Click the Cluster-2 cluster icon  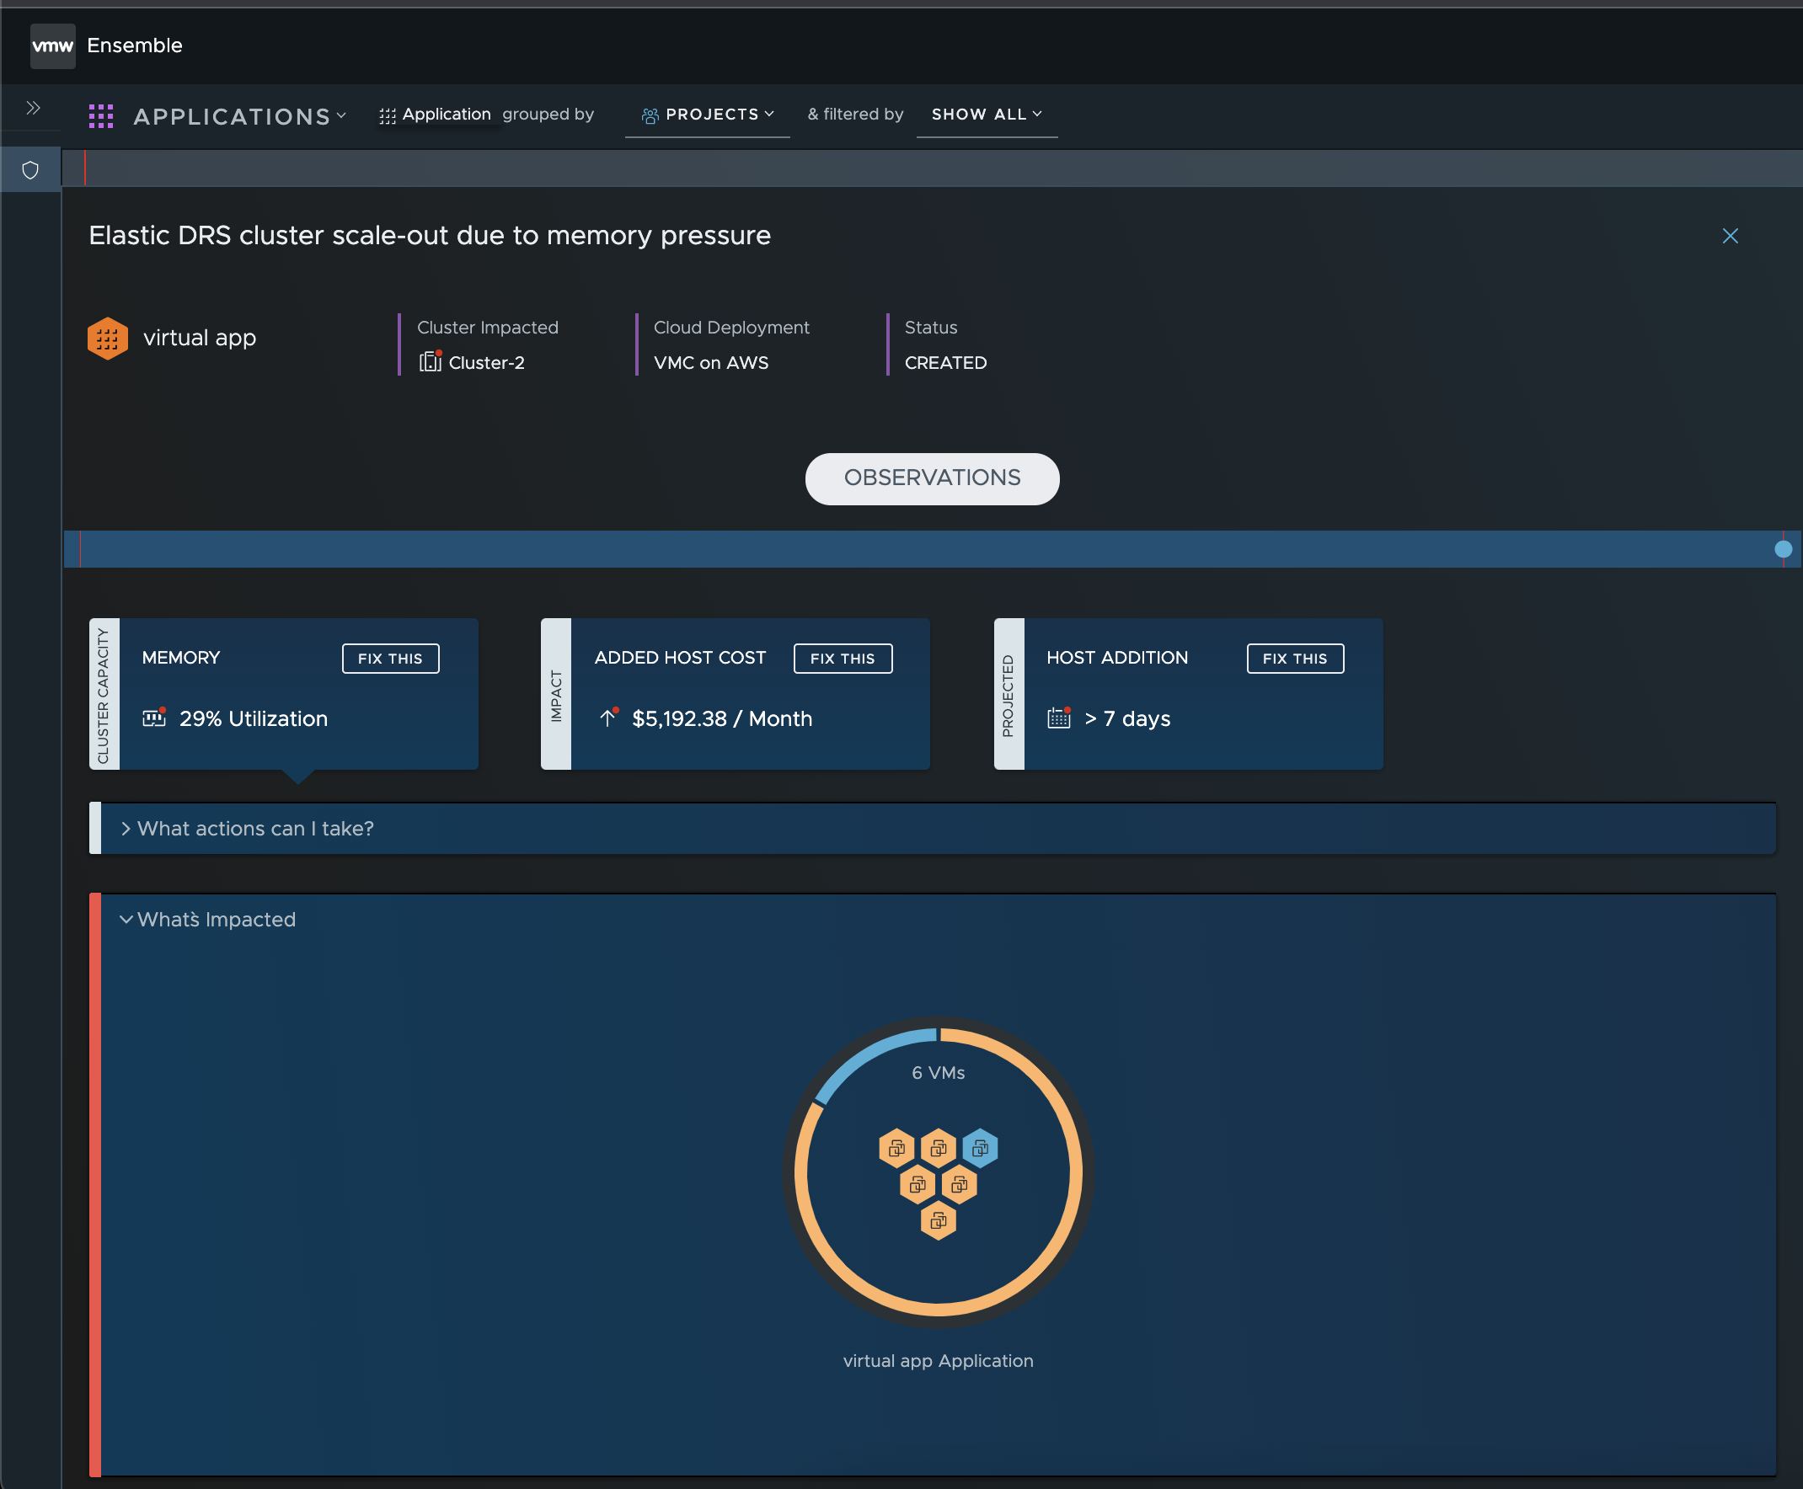pyautogui.click(x=430, y=362)
